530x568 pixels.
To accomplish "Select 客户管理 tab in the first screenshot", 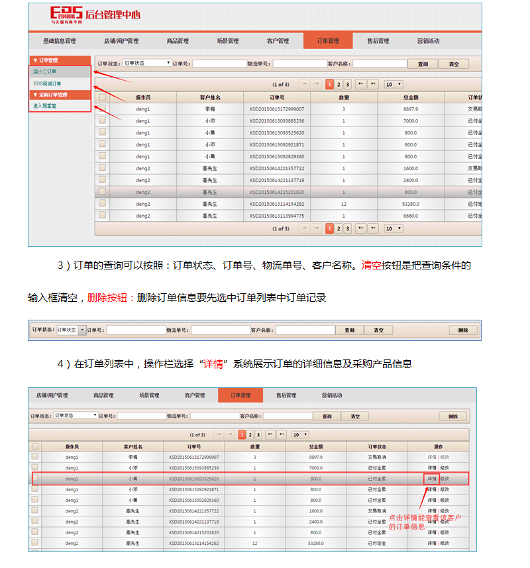I will (278, 41).
